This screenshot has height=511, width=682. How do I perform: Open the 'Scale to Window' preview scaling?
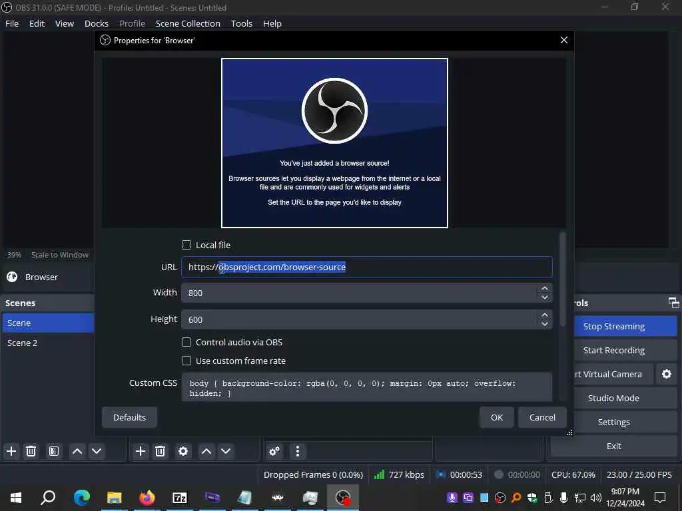[x=59, y=255]
